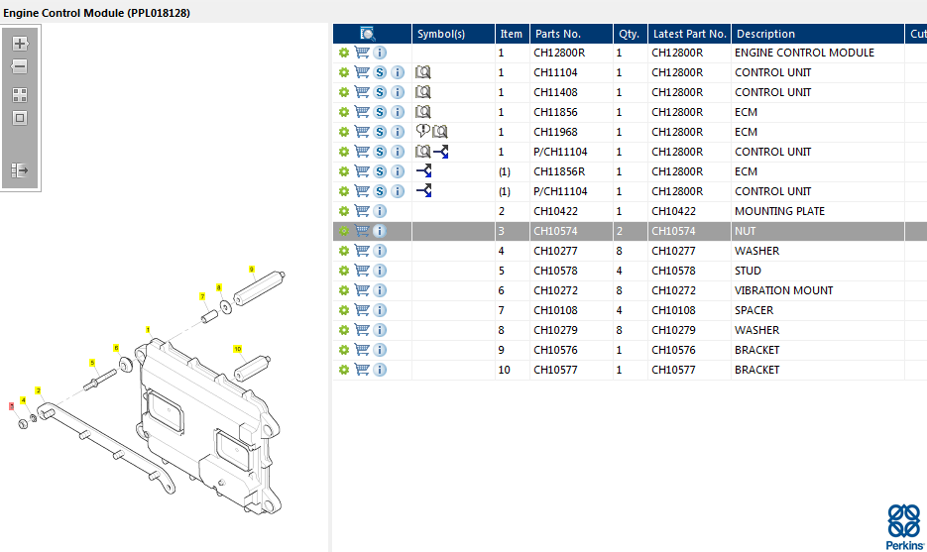Add CH10574 Nut to cart
Viewport: 927px width, 552px height.
tap(362, 231)
